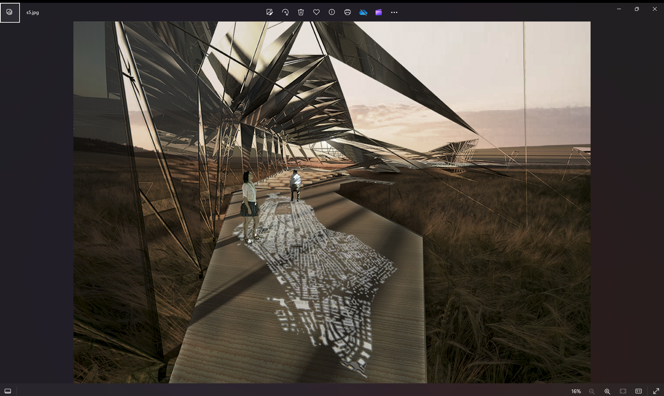664x396 pixels.
Task: Click the displayed architectural rendering image
Action: pos(331,202)
